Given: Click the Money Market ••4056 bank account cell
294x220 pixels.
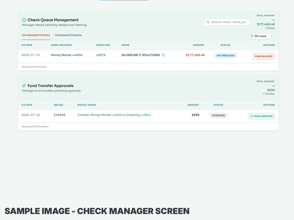Looking at the screenshot, I should (66, 55).
